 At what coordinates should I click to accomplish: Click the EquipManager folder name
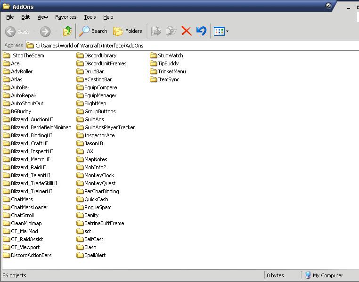click(x=100, y=95)
